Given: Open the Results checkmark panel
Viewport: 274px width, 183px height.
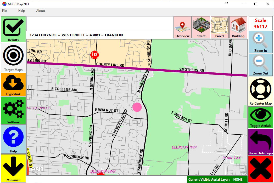Looking at the screenshot, I should (13, 29).
